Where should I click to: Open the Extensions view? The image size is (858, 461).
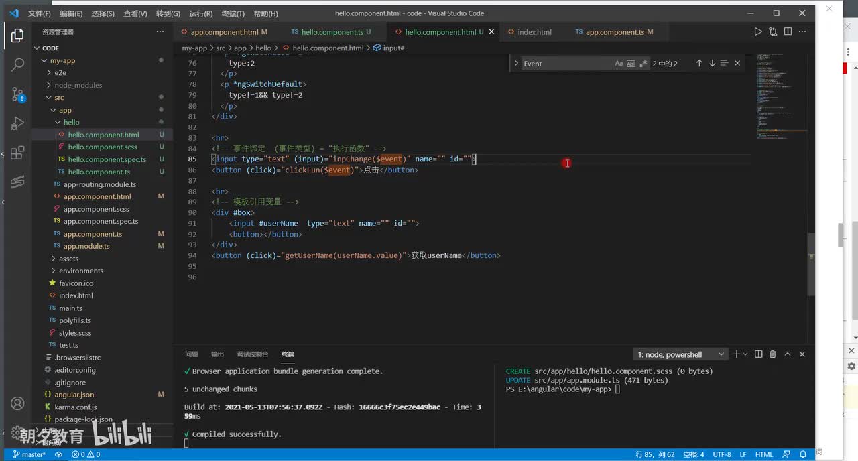point(17,153)
